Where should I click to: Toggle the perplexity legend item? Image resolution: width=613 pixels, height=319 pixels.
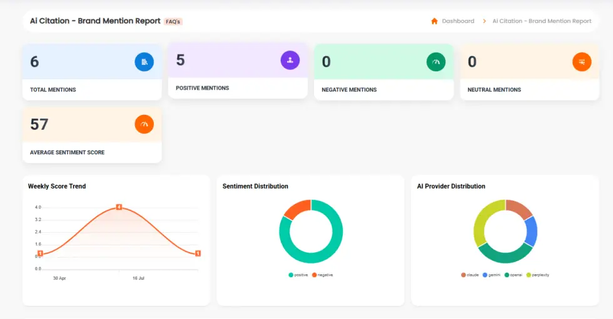537,275
